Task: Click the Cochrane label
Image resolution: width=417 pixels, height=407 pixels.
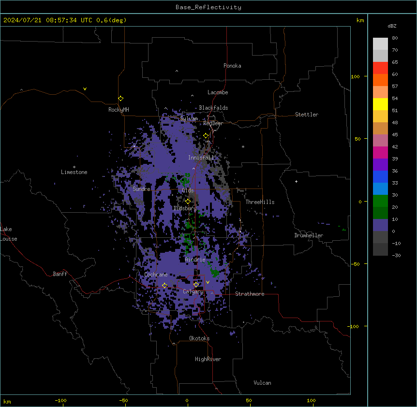Action: click(x=156, y=275)
